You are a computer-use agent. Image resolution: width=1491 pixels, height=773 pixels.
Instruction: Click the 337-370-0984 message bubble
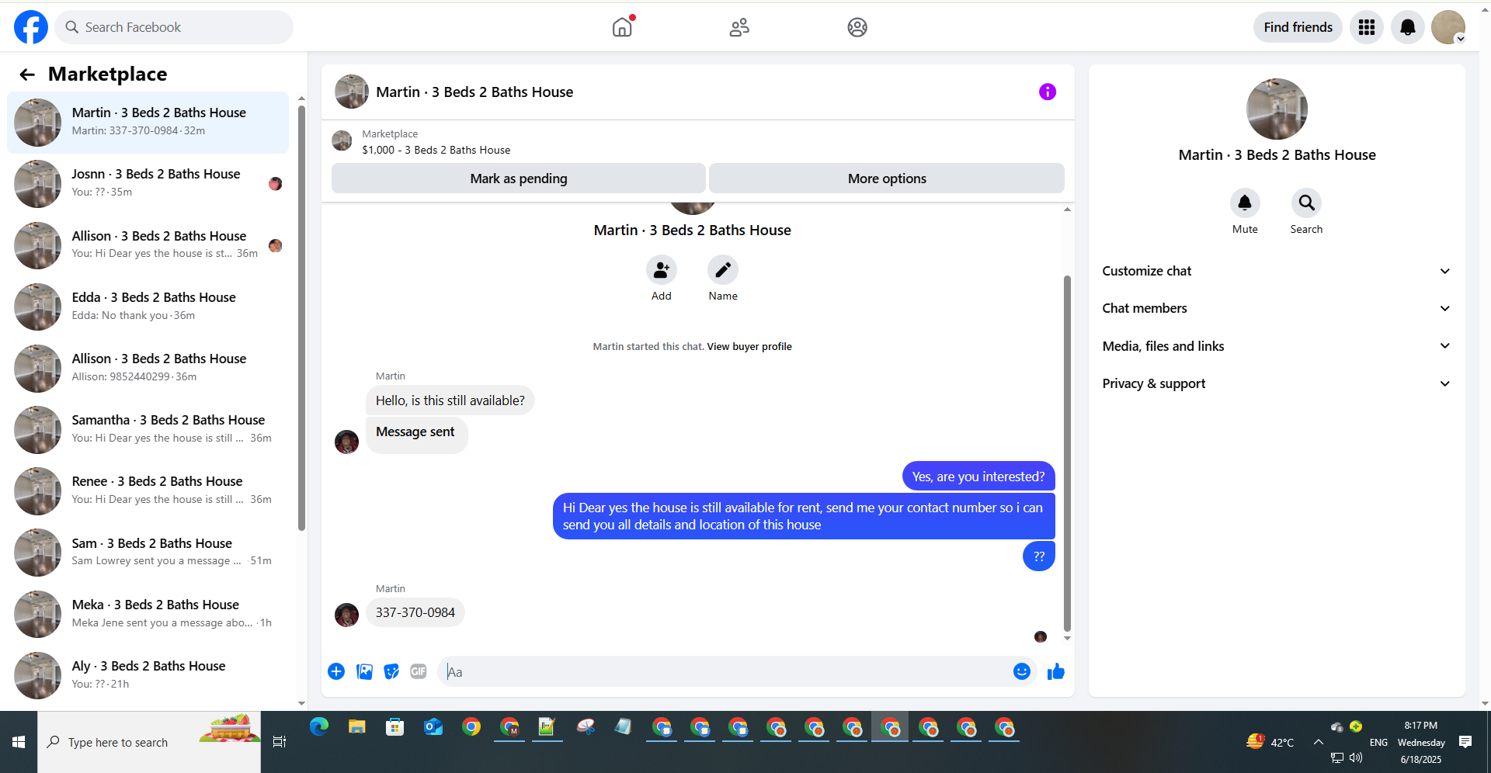(x=415, y=612)
